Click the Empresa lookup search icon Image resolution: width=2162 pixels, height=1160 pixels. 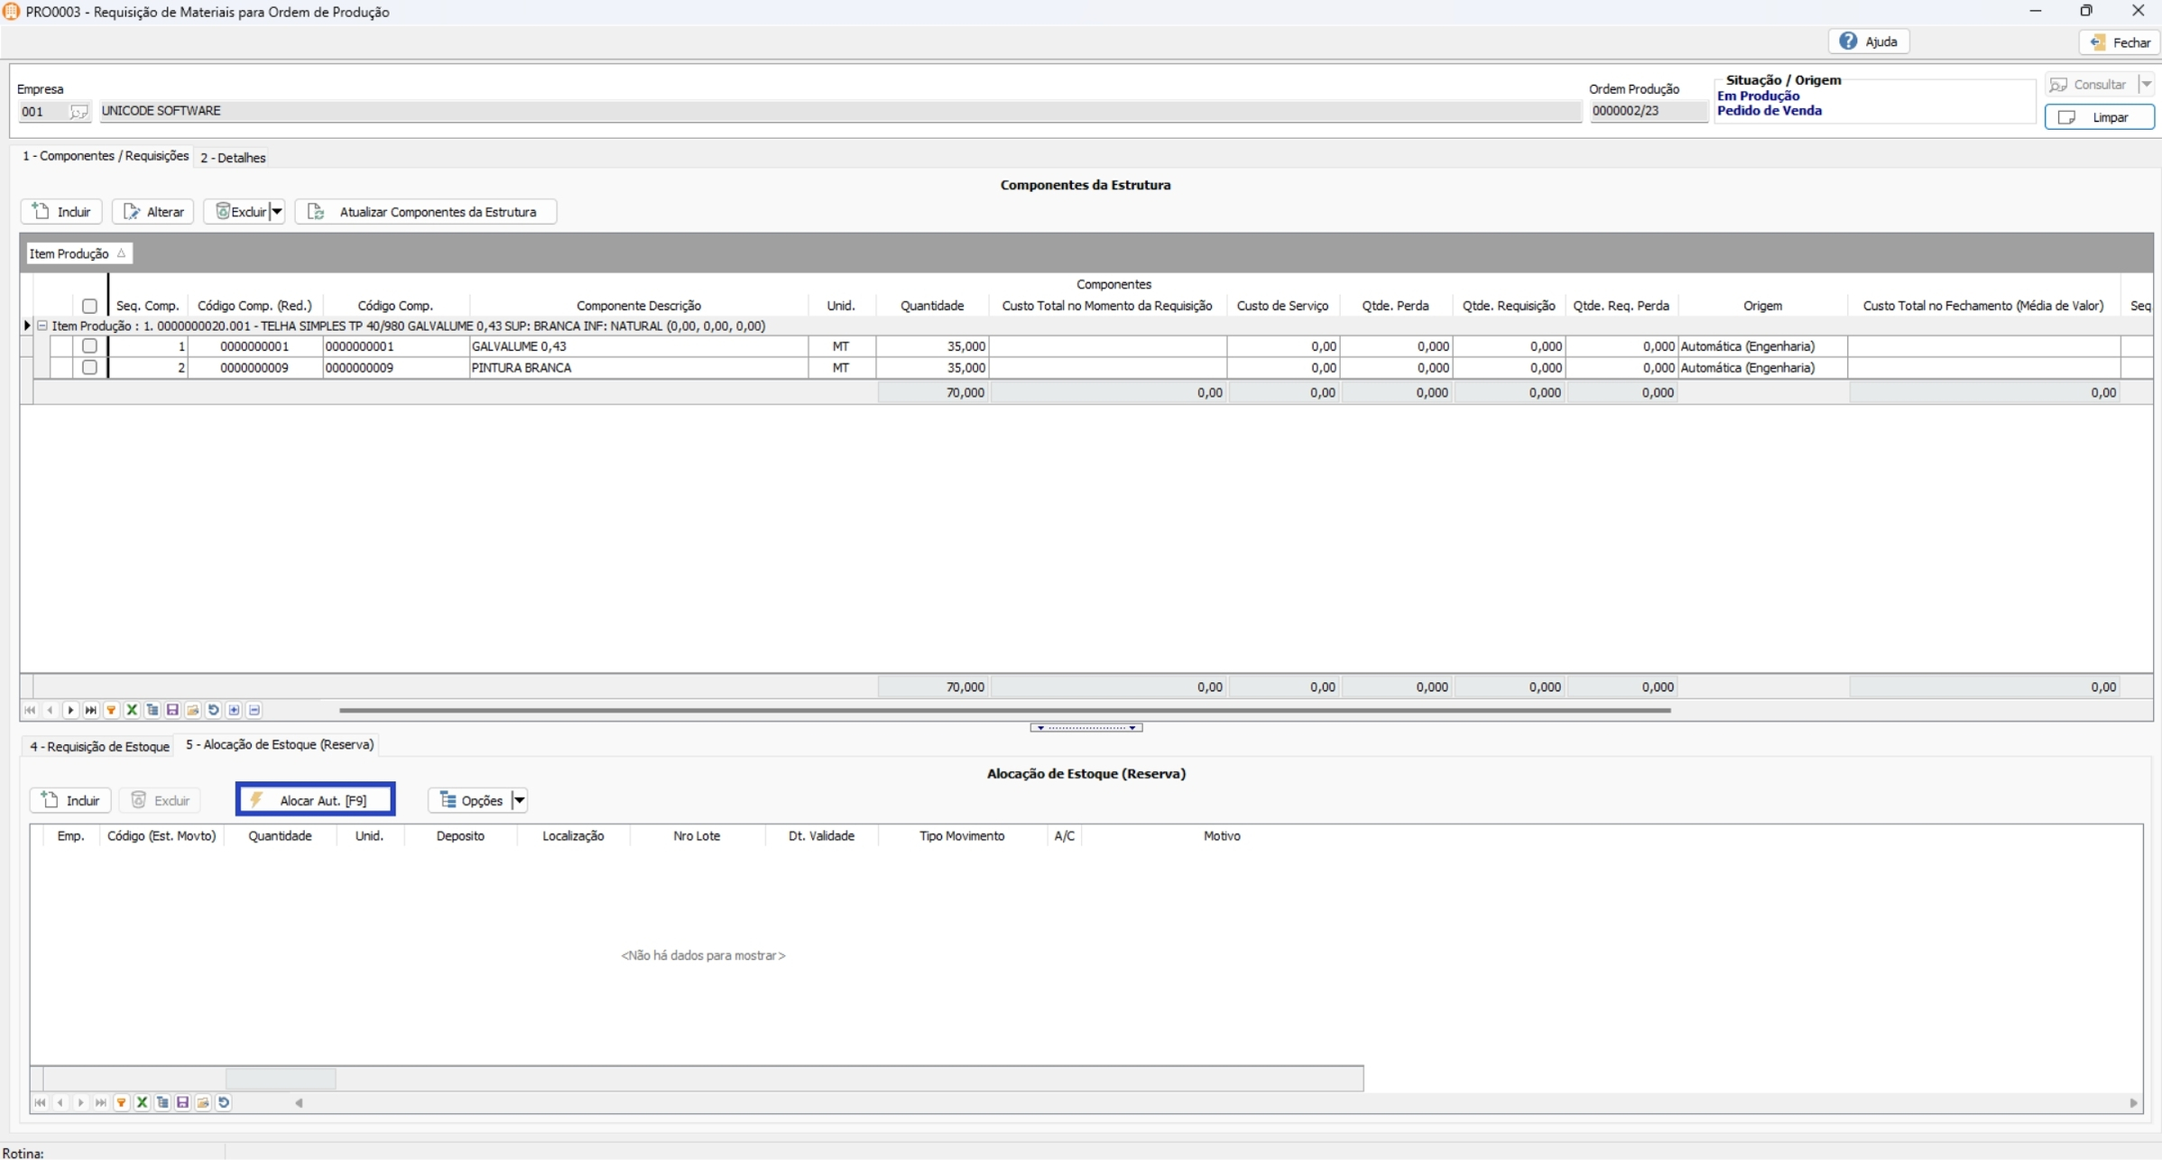click(79, 112)
